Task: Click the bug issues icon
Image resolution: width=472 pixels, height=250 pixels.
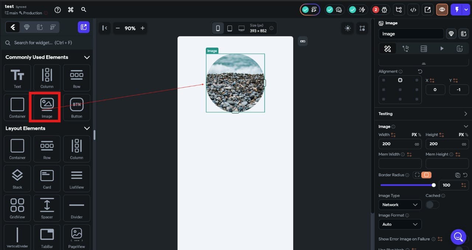Action: (385, 10)
